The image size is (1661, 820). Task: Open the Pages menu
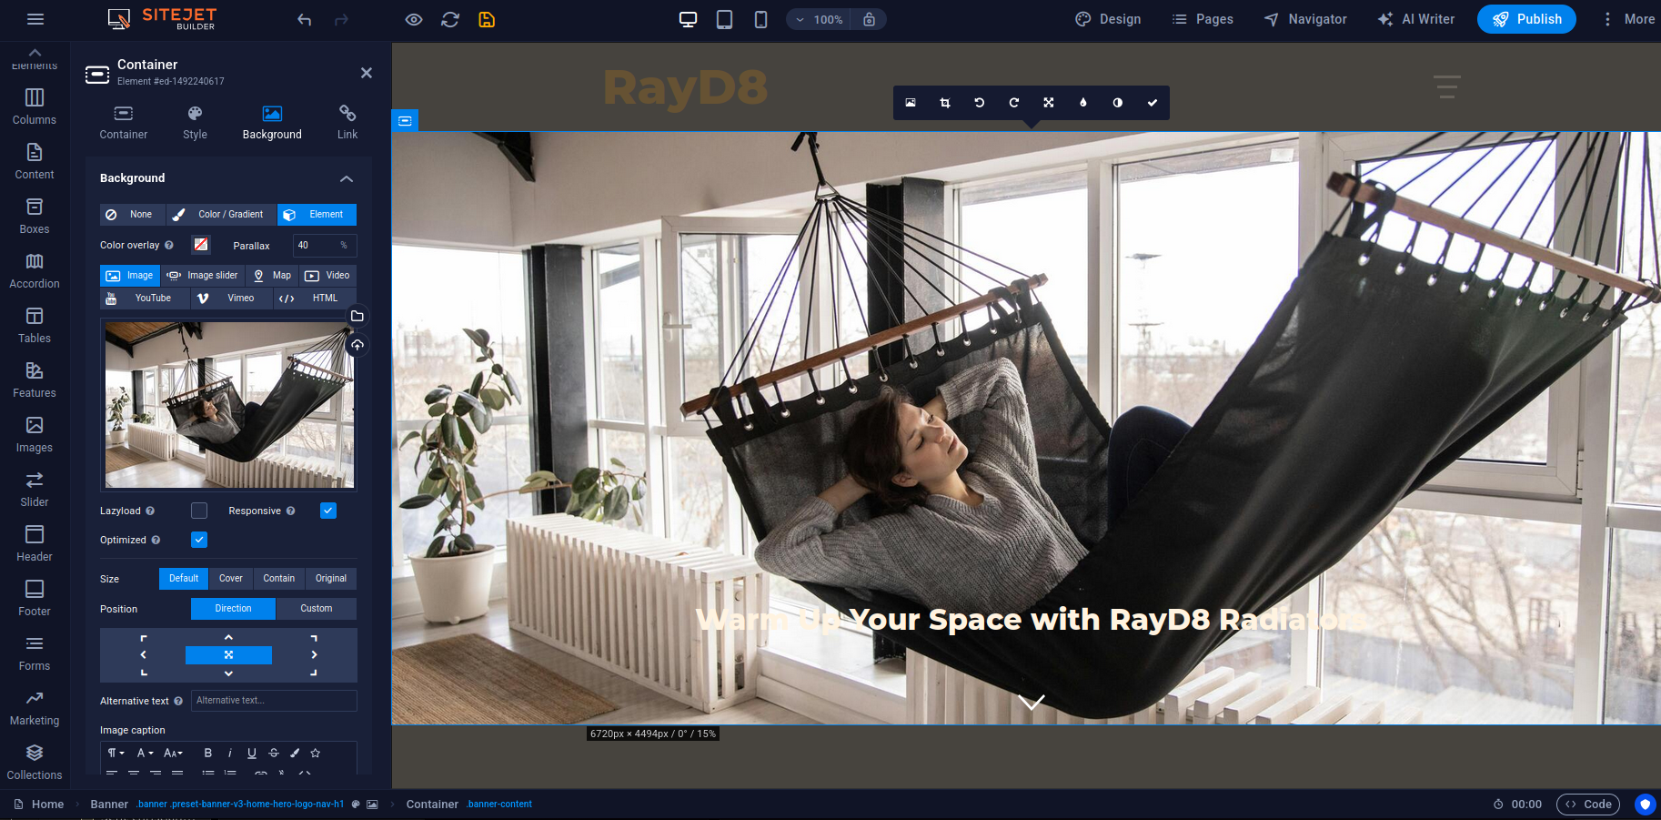coord(1203,19)
